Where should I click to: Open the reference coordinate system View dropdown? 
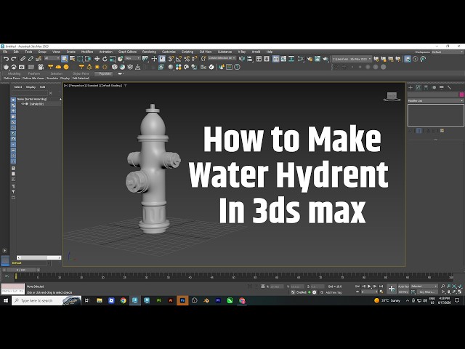click(132, 58)
